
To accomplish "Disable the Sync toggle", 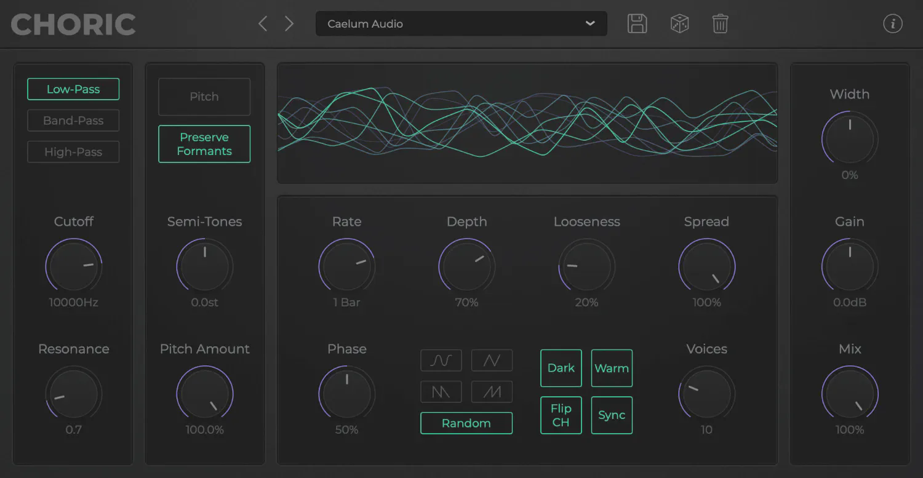I will tap(612, 415).
